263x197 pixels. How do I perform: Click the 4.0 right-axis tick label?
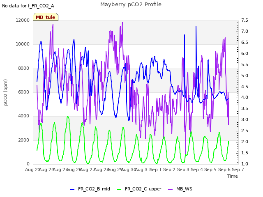click(245, 98)
